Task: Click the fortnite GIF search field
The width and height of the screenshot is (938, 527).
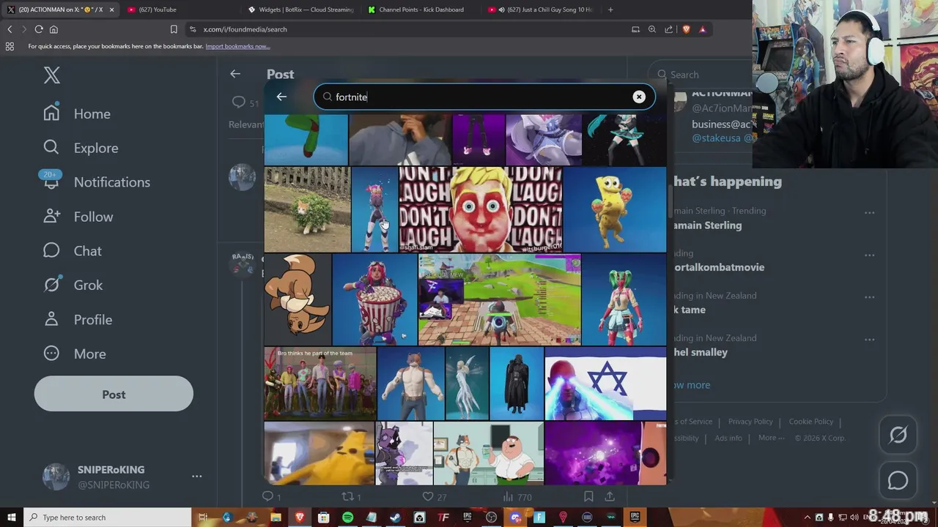Action: tap(484, 97)
